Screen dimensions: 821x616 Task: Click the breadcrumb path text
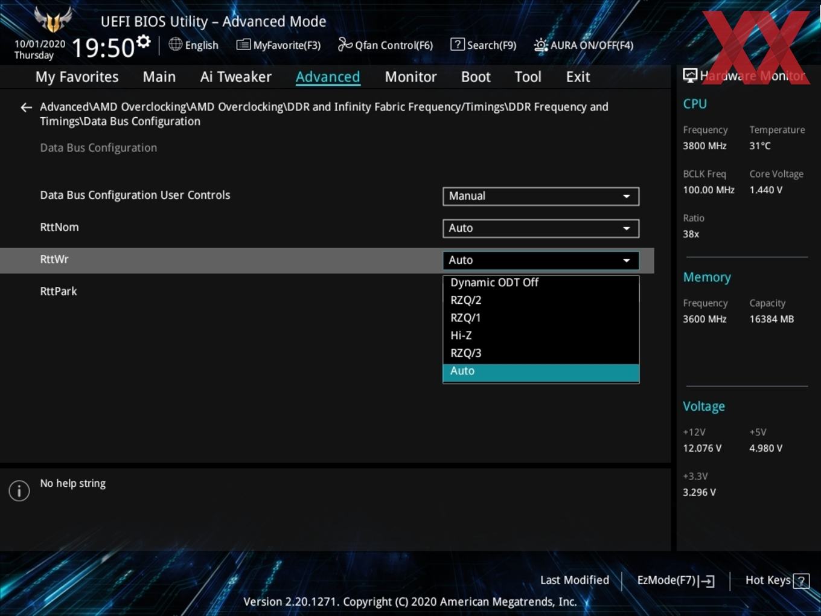tap(324, 114)
